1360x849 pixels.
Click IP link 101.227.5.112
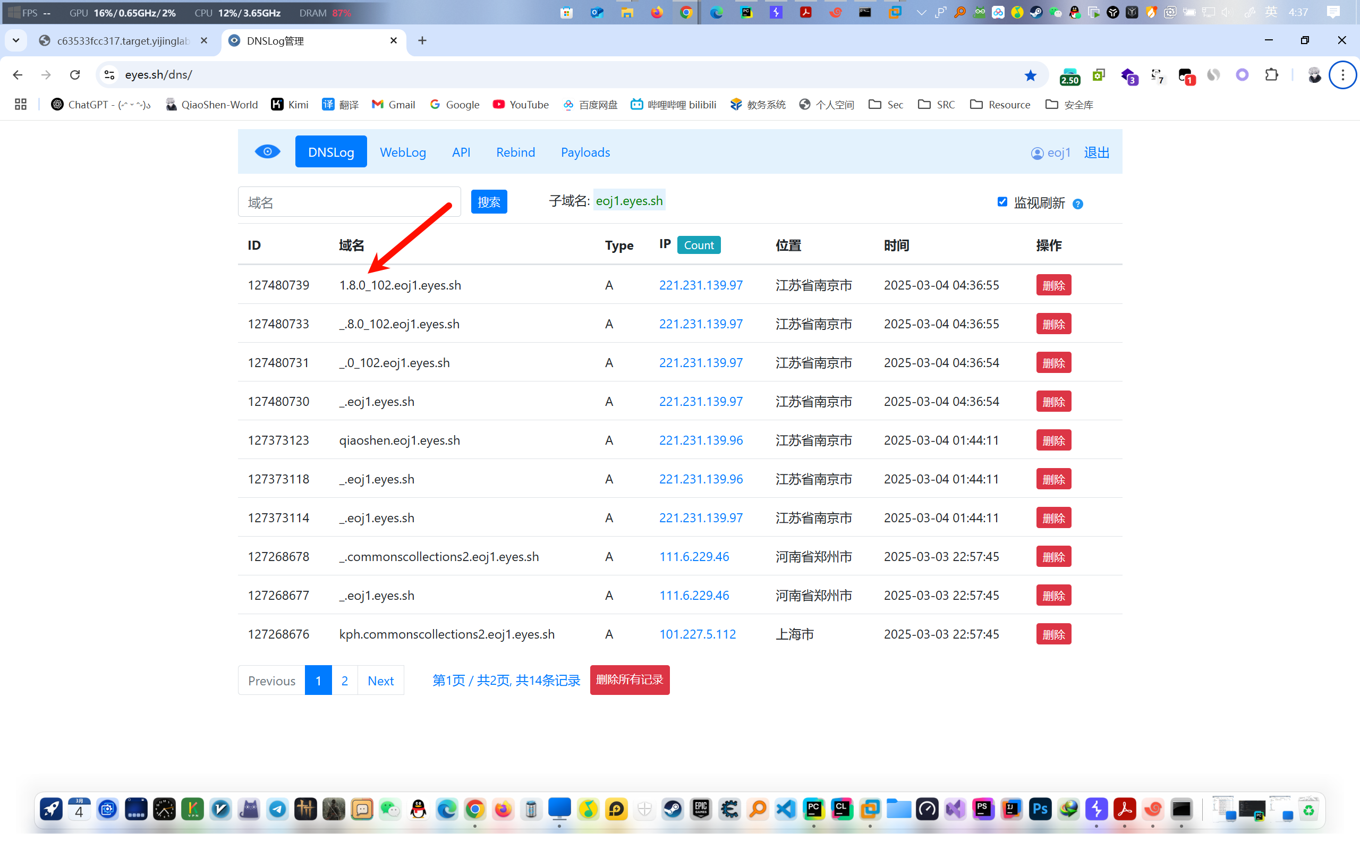click(697, 634)
